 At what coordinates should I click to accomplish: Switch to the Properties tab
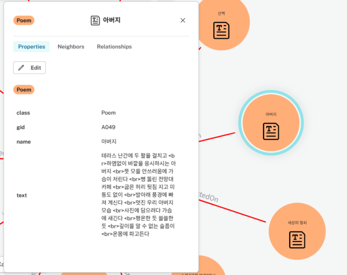coord(31,46)
